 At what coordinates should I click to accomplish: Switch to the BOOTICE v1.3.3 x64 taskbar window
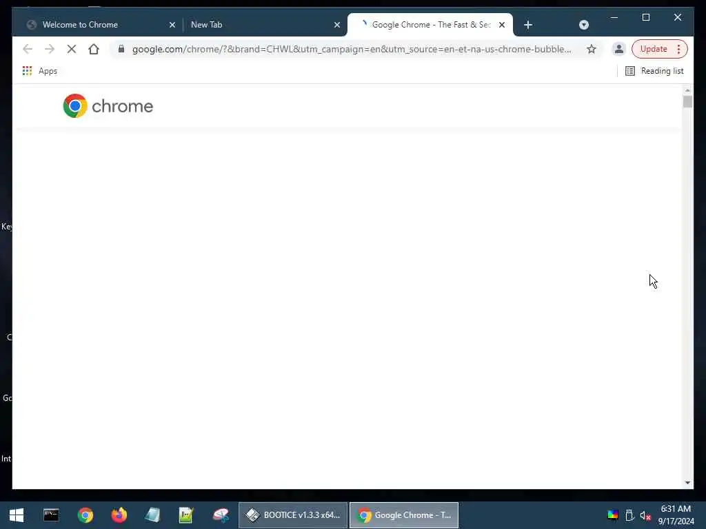click(293, 515)
